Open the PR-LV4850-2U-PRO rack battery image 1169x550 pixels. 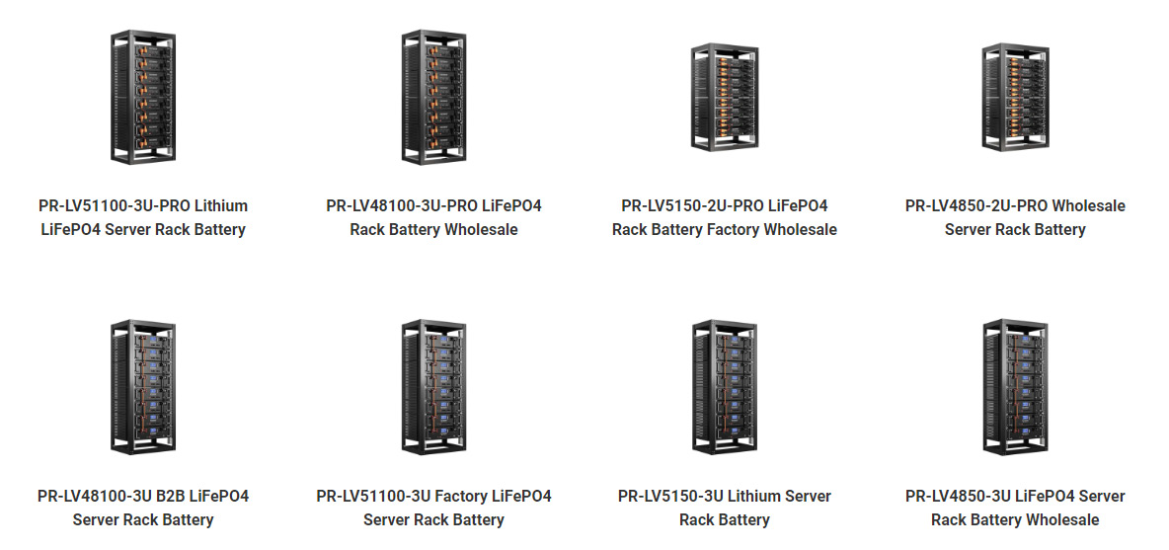click(1015, 96)
